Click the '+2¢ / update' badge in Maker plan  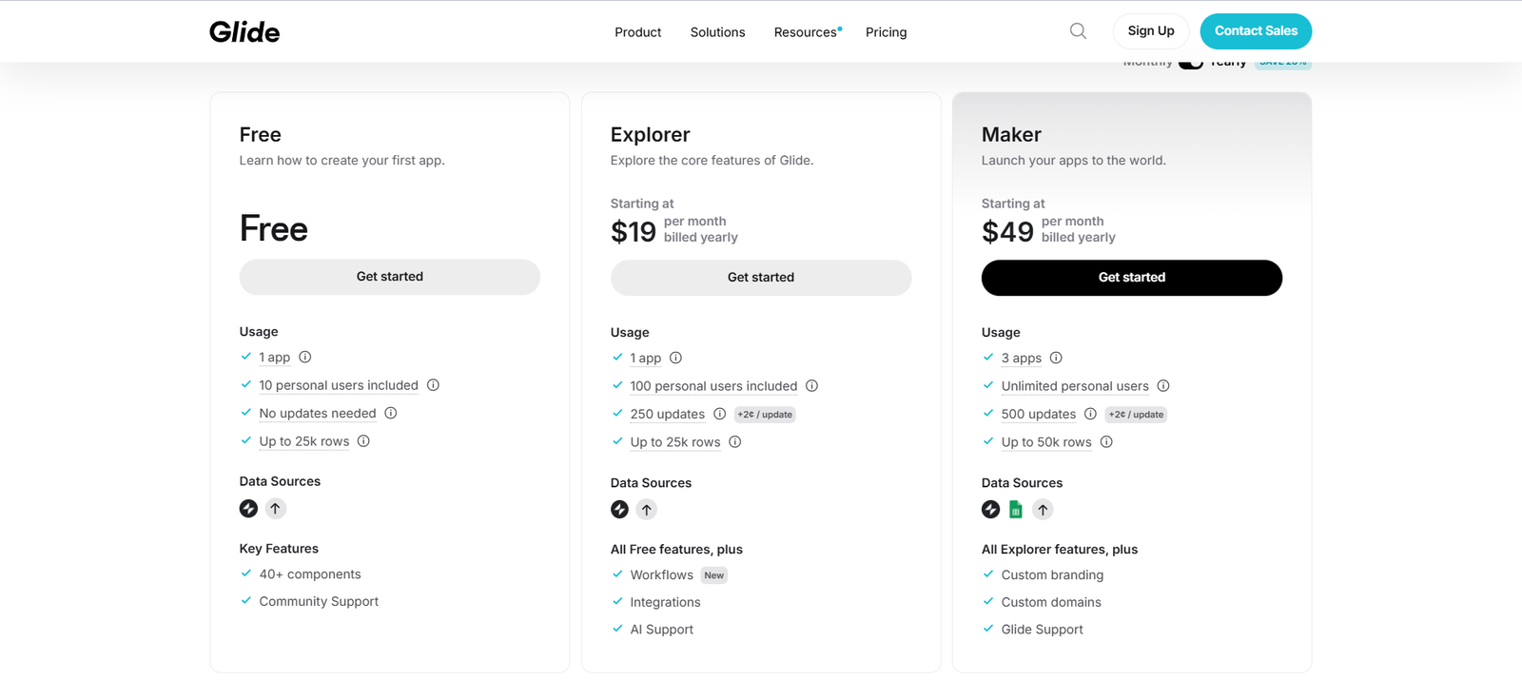pyautogui.click(x=1136, y=415)
